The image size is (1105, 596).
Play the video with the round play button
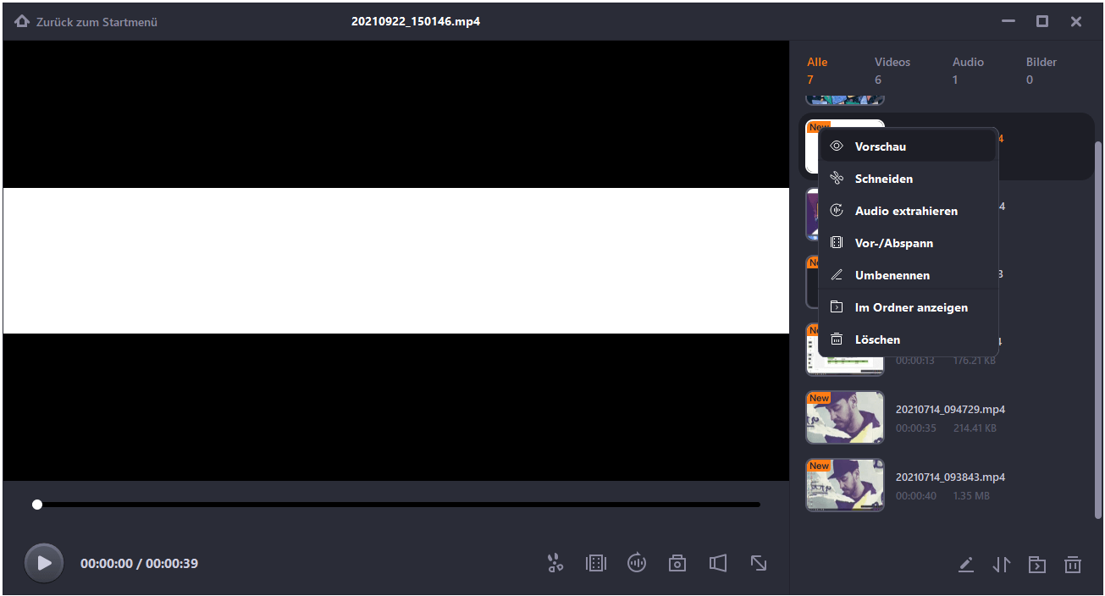[x=44, y=563]
